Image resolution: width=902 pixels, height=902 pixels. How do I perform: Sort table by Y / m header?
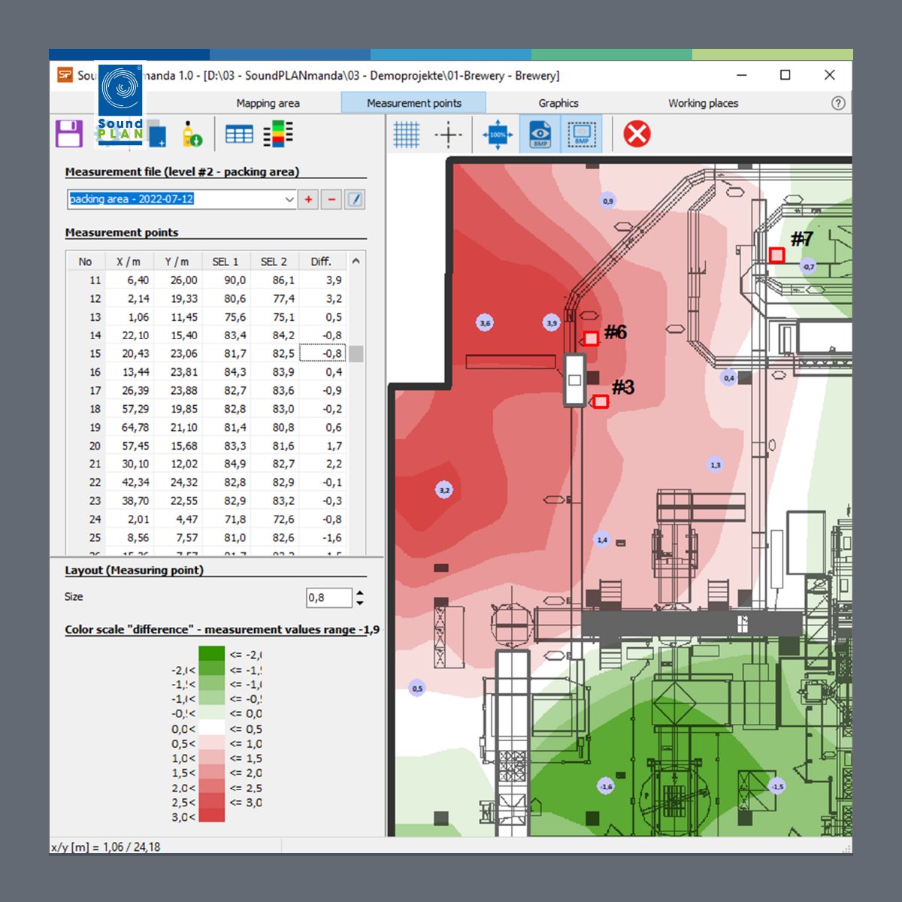[177, 262]
